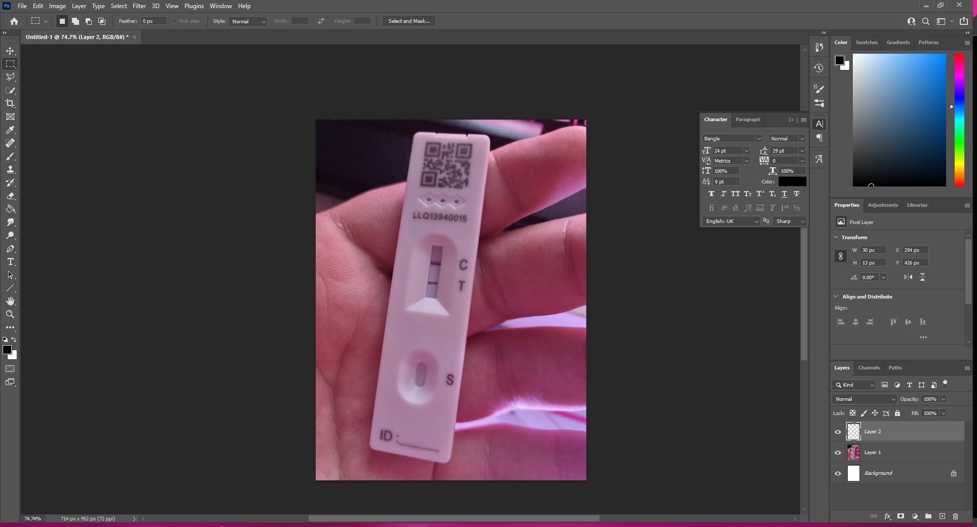This screenshot has width=977, height=527.
Task: Open the layer blend mode Normal dropdown
Action: pyautogui.click(x=864, y=399)
